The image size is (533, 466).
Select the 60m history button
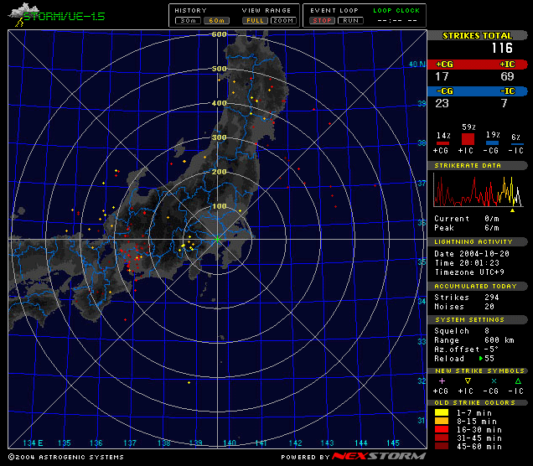216,21
